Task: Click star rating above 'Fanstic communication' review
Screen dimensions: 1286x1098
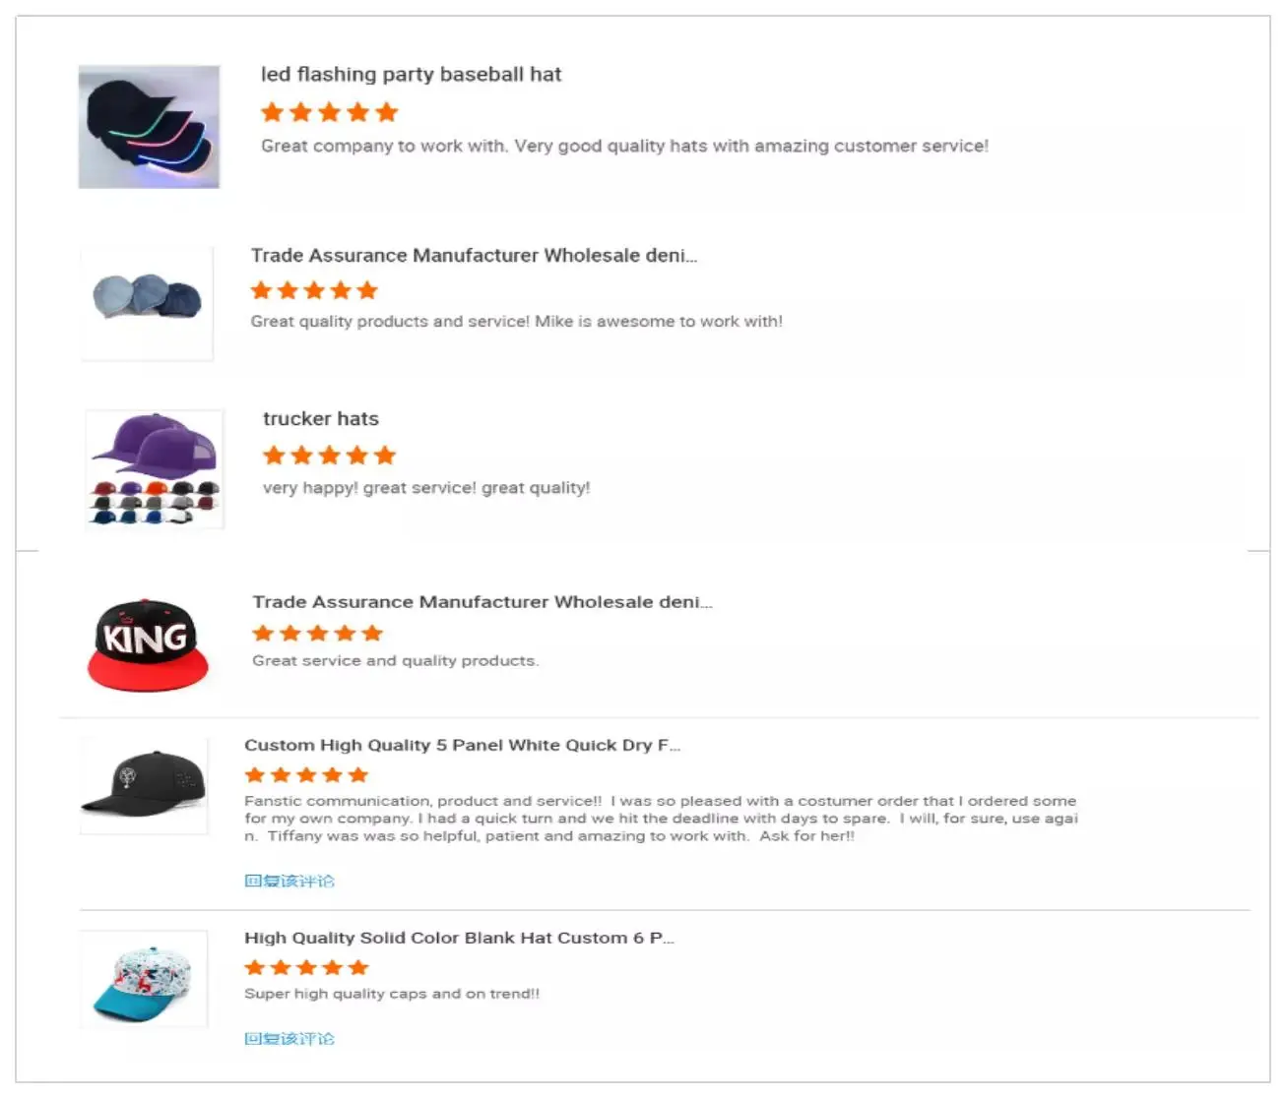Action: click(x=306, y=775)
